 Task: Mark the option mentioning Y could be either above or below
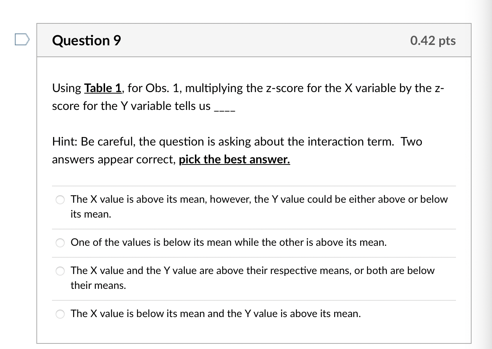(x=60, y=199)
